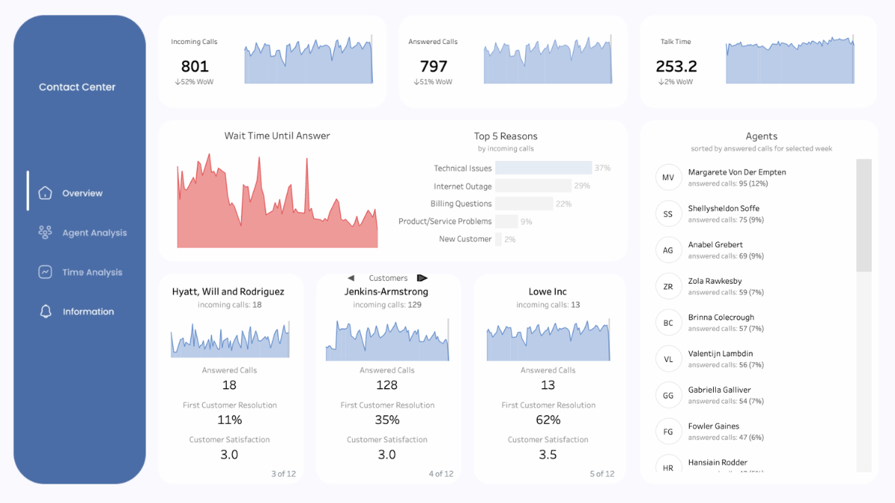Image resolution: width=895 pixels, height=503 pixels.
Task: Click the '↓52% WoW' change indicator
Action: pos(194,82)
